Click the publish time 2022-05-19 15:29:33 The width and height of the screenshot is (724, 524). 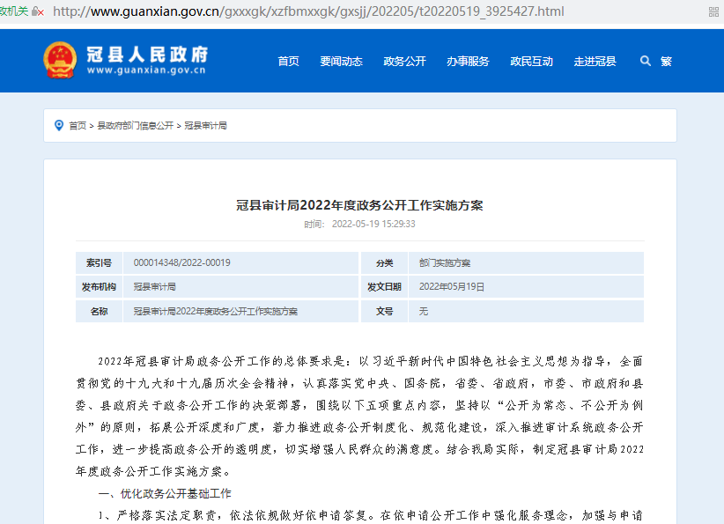click(x=373, y=224)
